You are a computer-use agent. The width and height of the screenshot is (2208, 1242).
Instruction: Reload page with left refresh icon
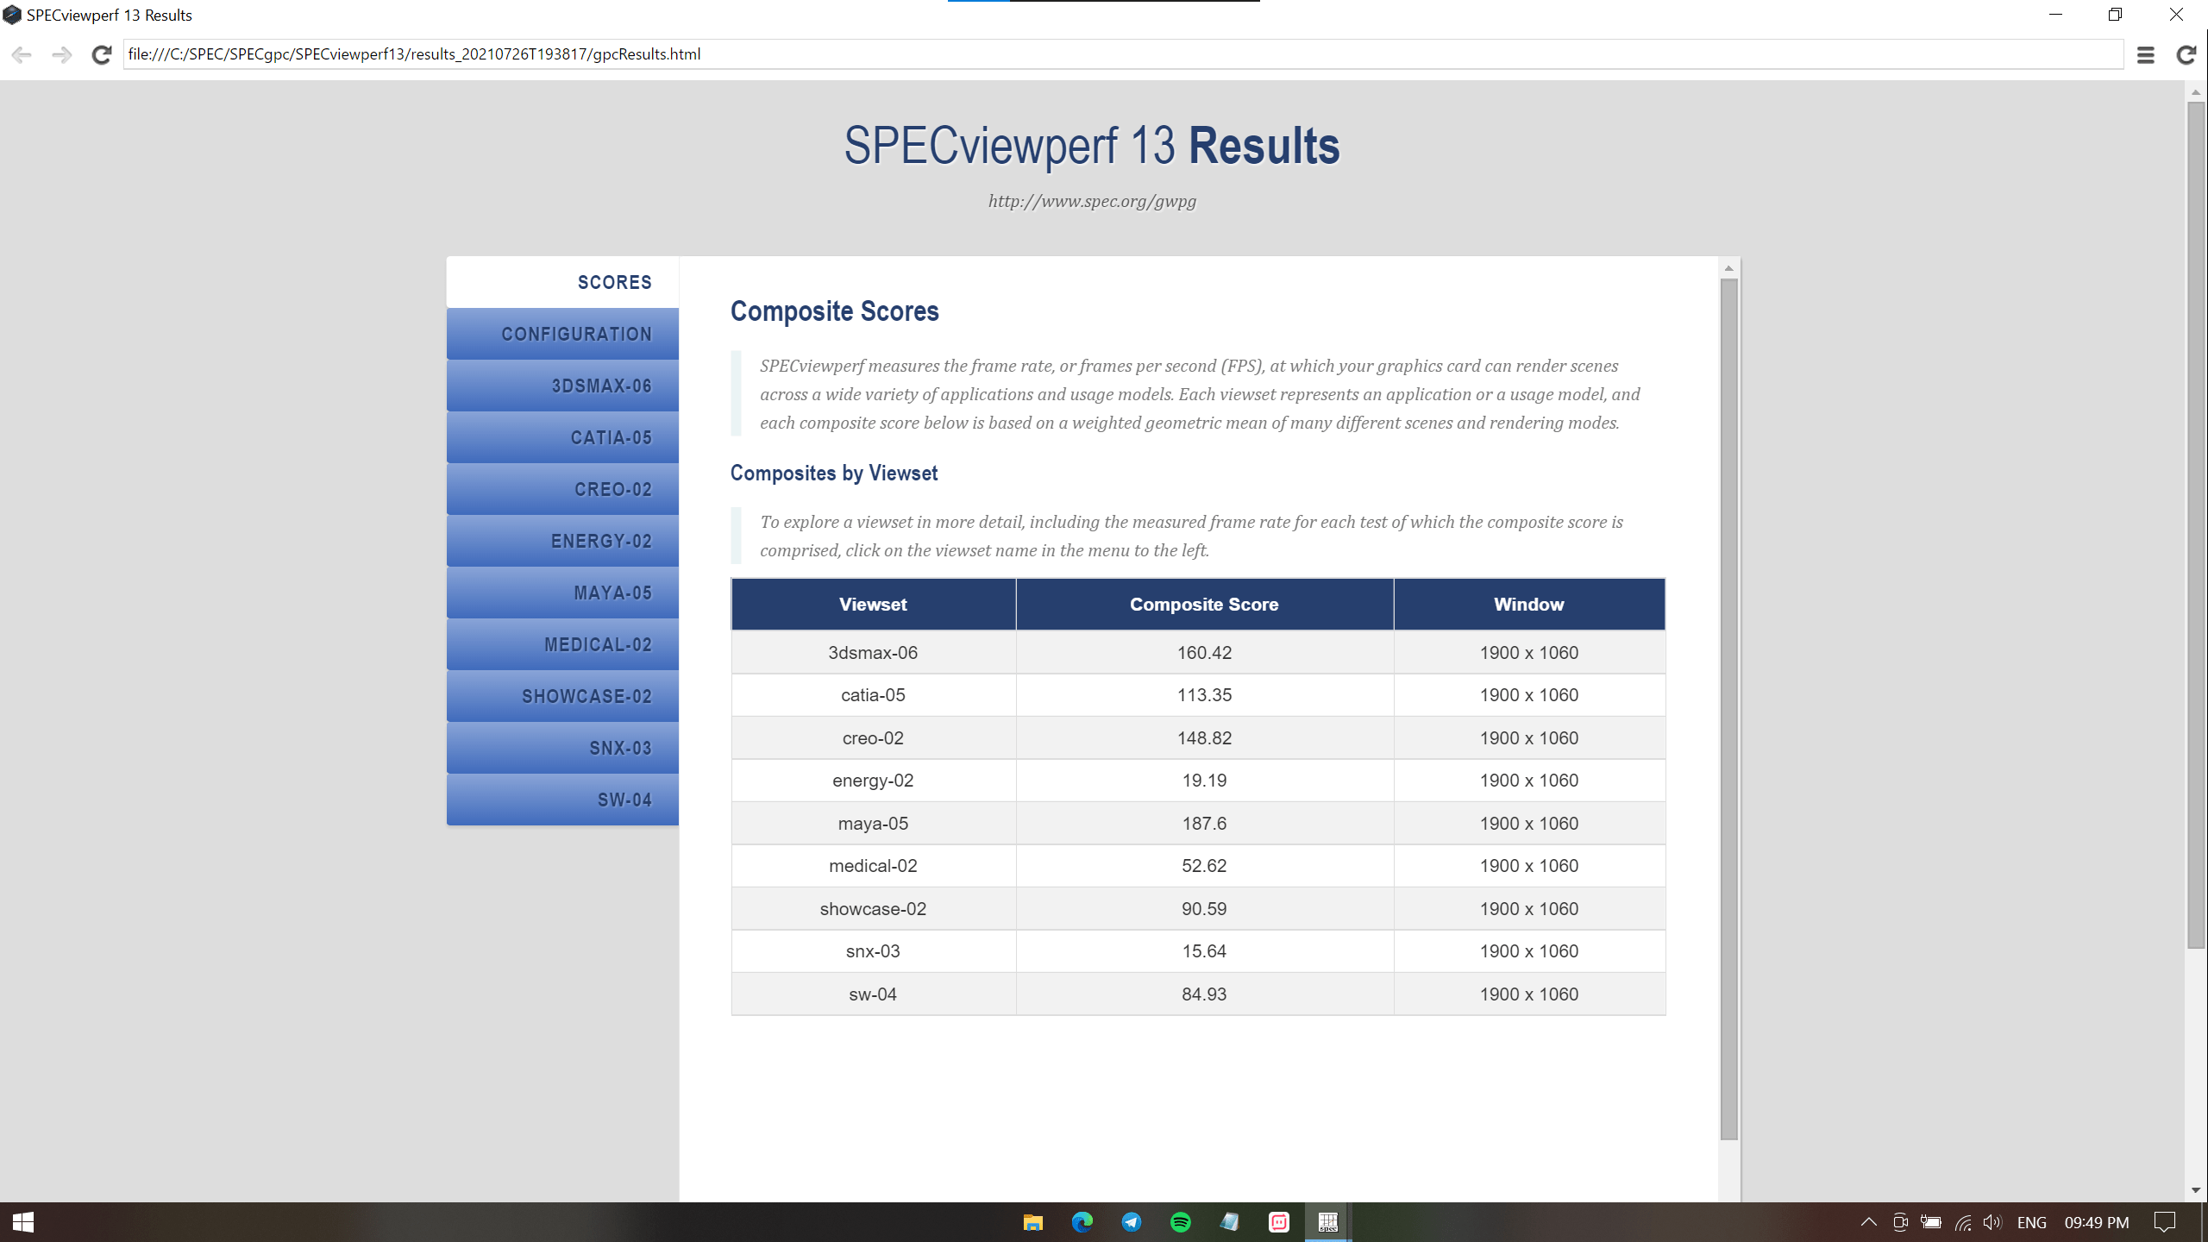point(102,54)
